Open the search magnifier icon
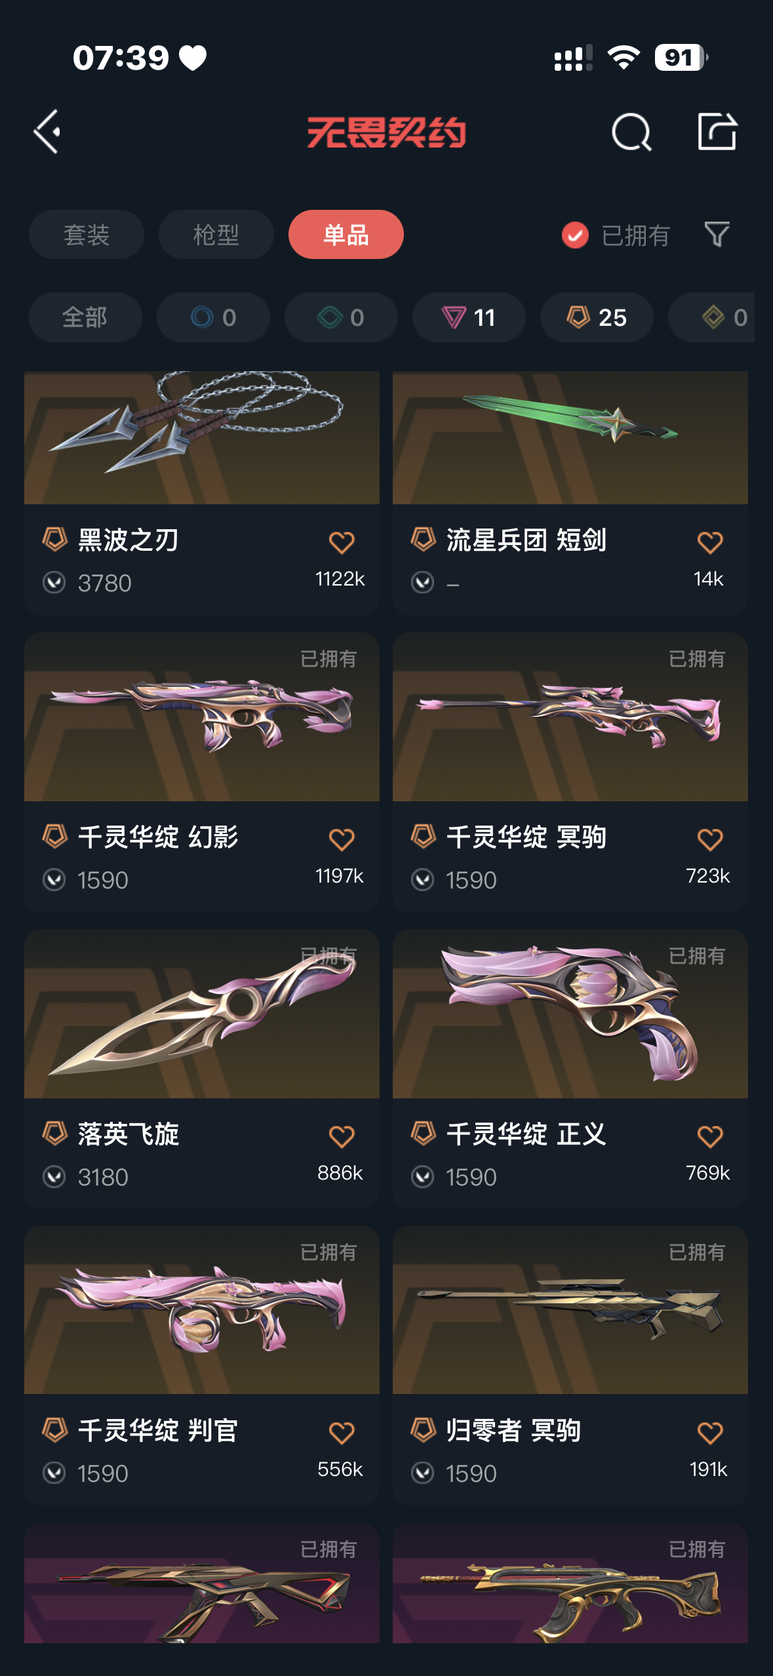Viewport: 773px width, 1676px height. (631, 132)
